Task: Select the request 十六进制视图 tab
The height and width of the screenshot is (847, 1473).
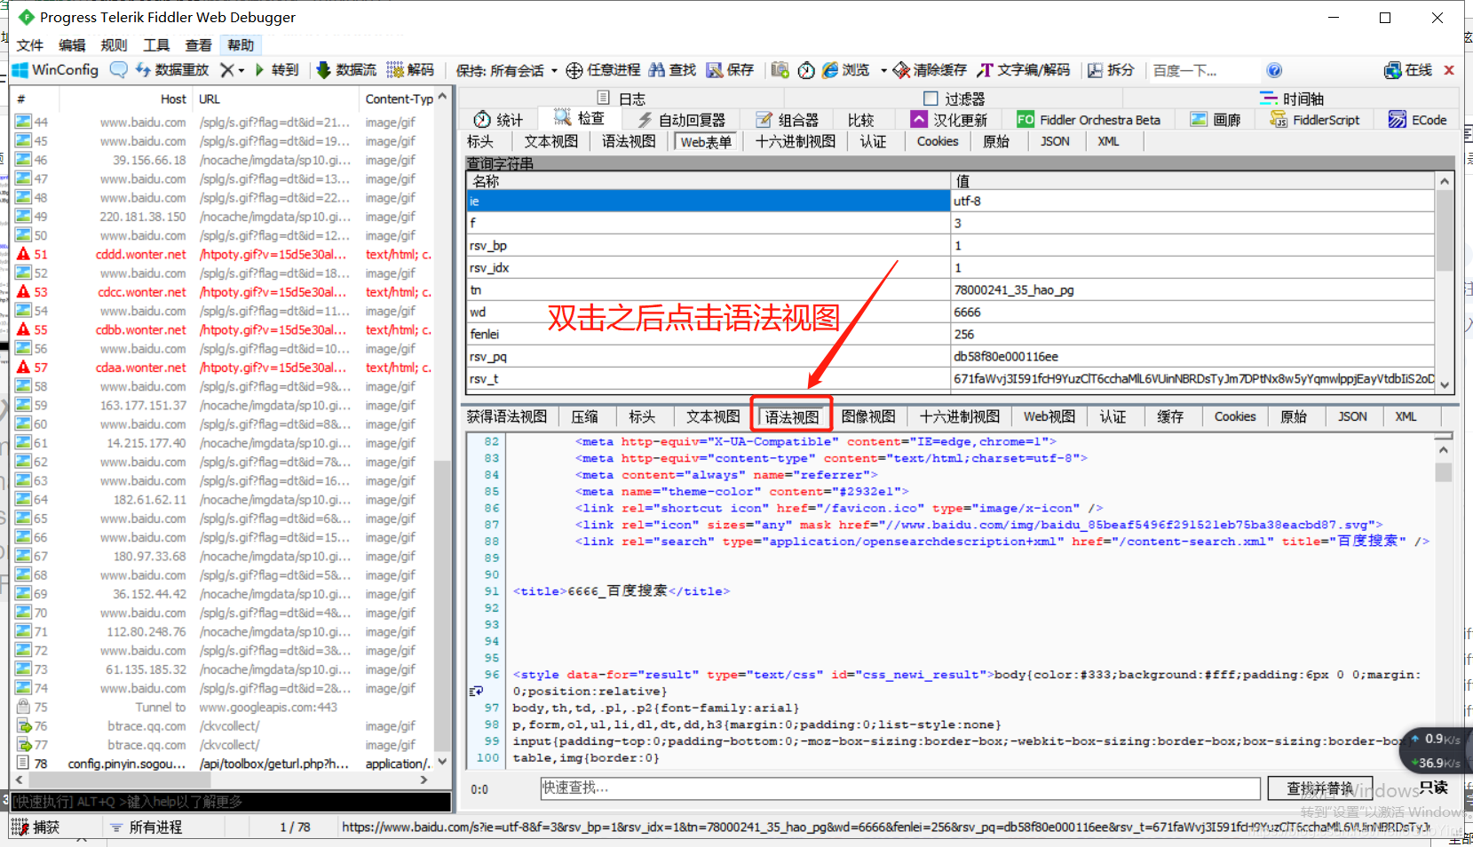Action: (x=796, y=142)
